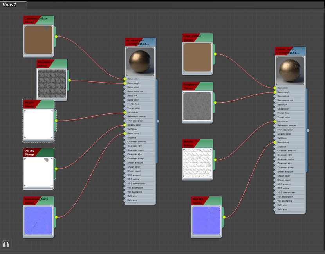This screenshot has width=325, height=254.
Task: Open the binoculars search tool
Action: tap(6, 244)
